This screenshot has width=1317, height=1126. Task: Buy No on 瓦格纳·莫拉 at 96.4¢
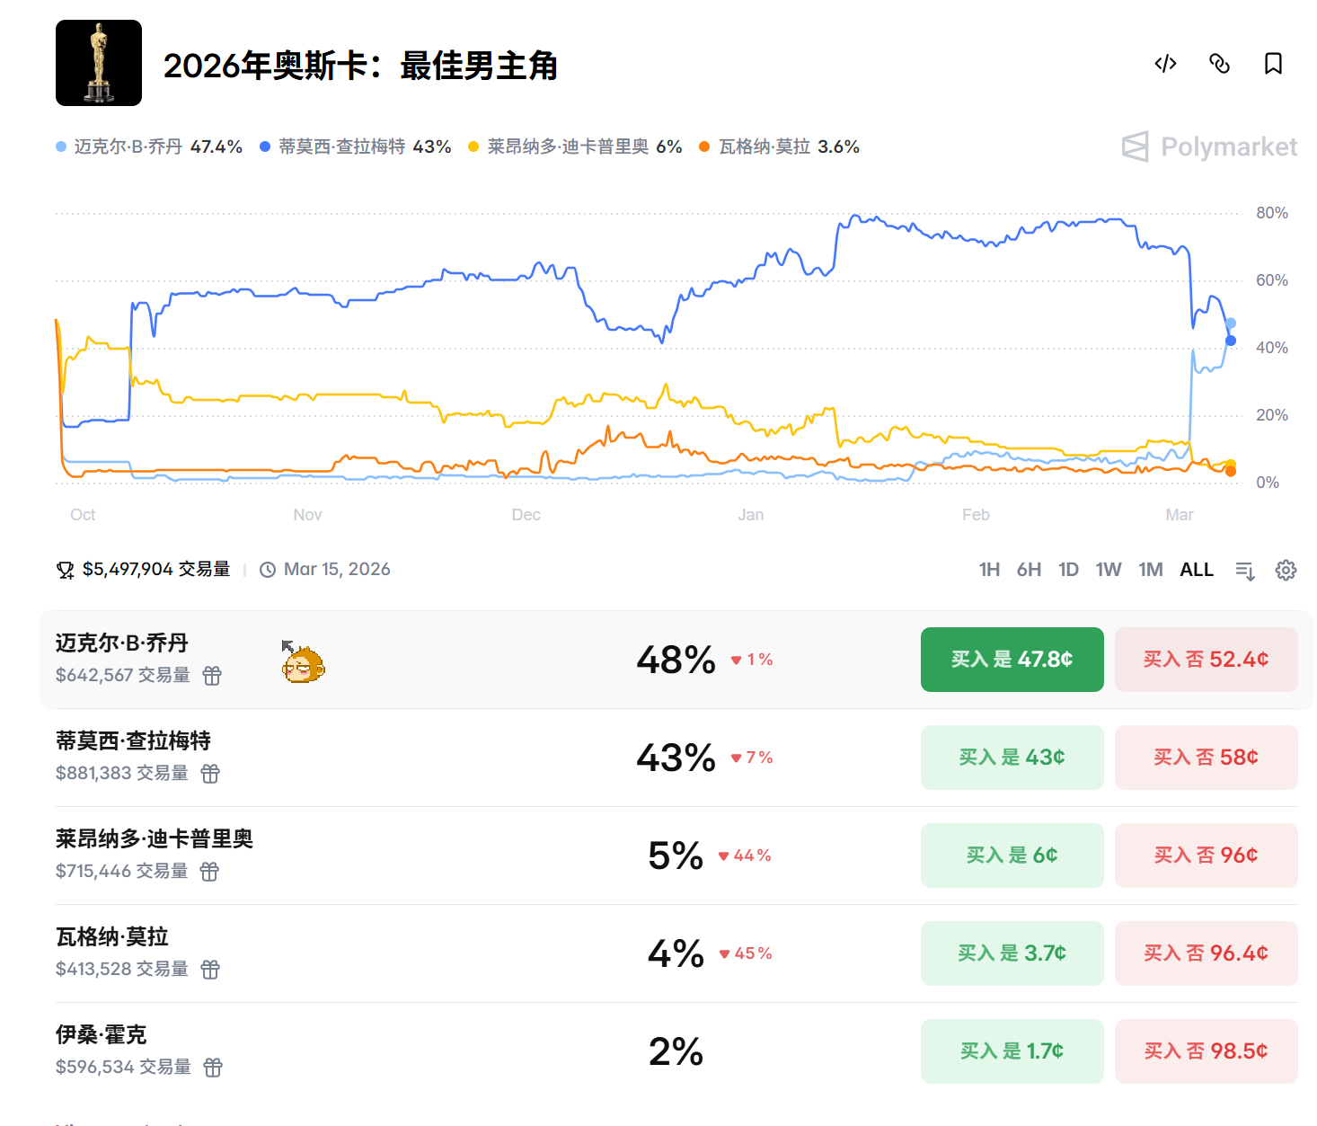[1206, 953]
